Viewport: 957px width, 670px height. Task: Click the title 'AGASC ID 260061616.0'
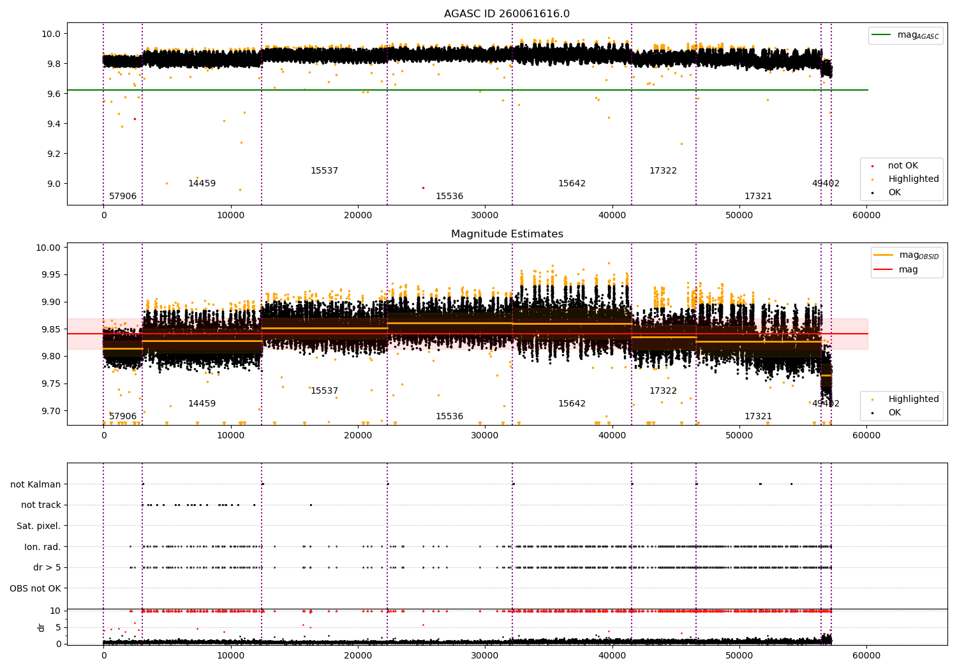tap(507, 14)
